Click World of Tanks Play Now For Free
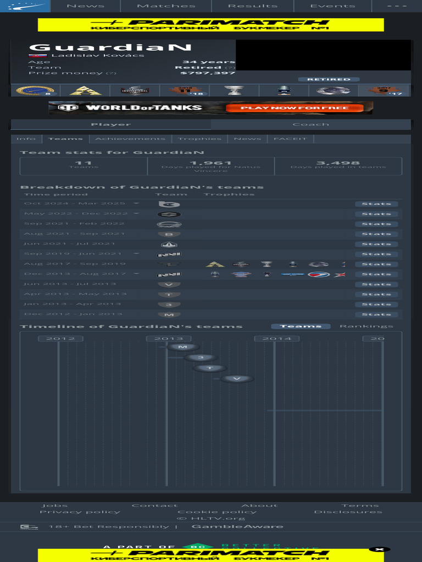This screenshot has height=562, width=422. pos(295,108)
